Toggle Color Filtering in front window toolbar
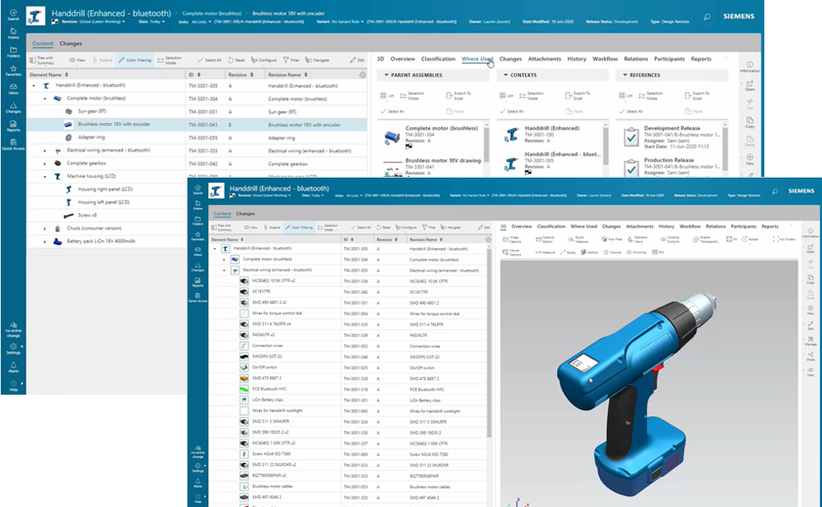 pos(299,228)
